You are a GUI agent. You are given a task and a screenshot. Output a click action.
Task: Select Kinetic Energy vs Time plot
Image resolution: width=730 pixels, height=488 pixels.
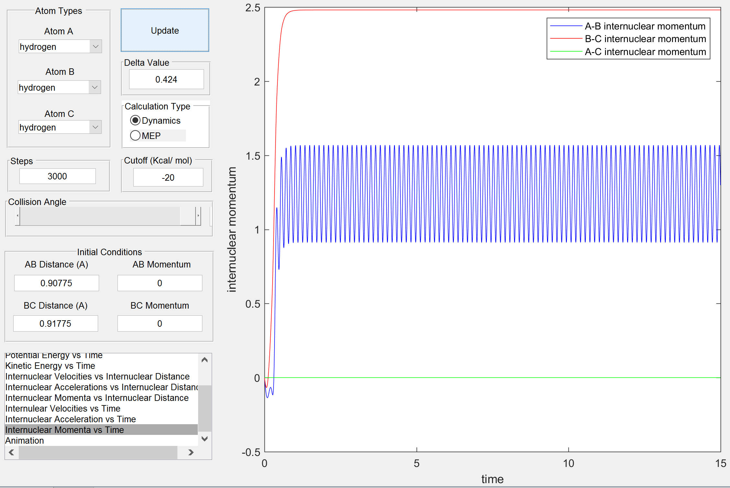pyautogui.click(x=50, y=366)
